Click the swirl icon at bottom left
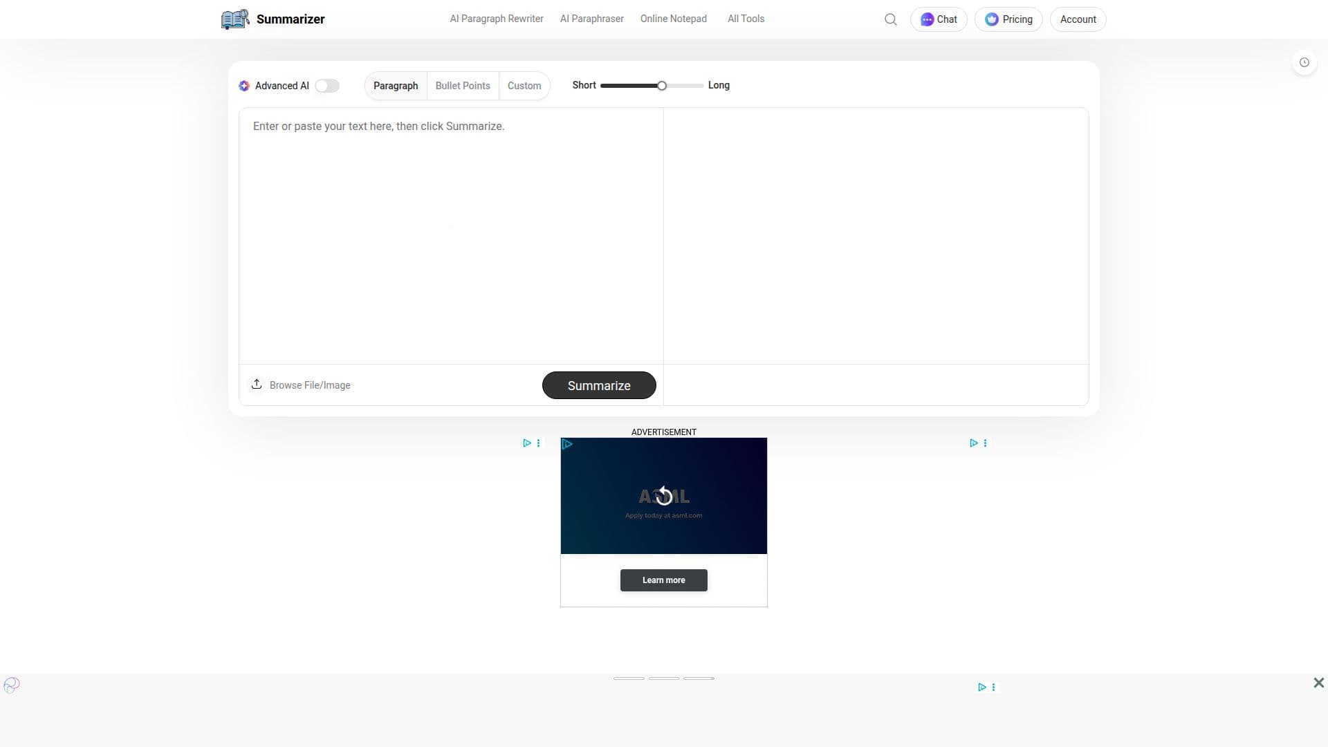Screen dimensions: 1328x747 12,685
